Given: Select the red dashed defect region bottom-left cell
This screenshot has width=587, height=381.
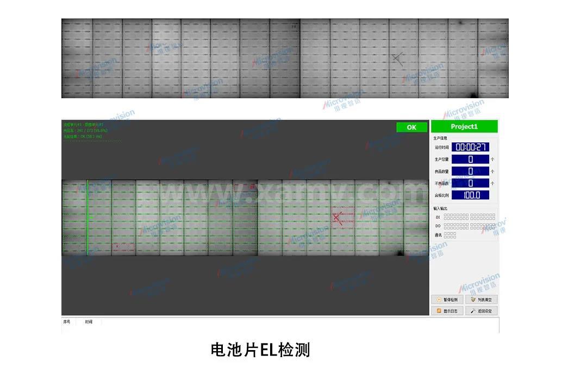Looking at the screenshot, I should (123, 247).
